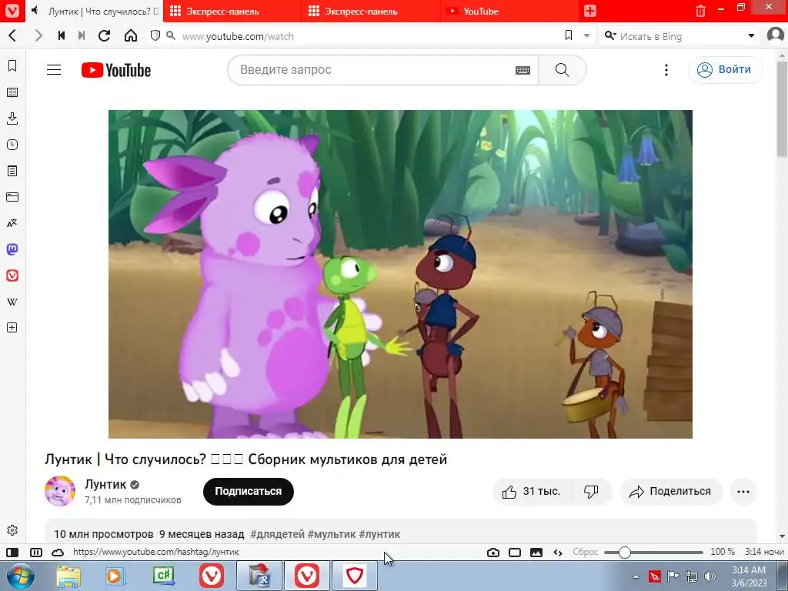Screen dimensions: 788x591
Task: Open the Mastodon web panel
Action: pyautogui.click(x=12, y=249)
